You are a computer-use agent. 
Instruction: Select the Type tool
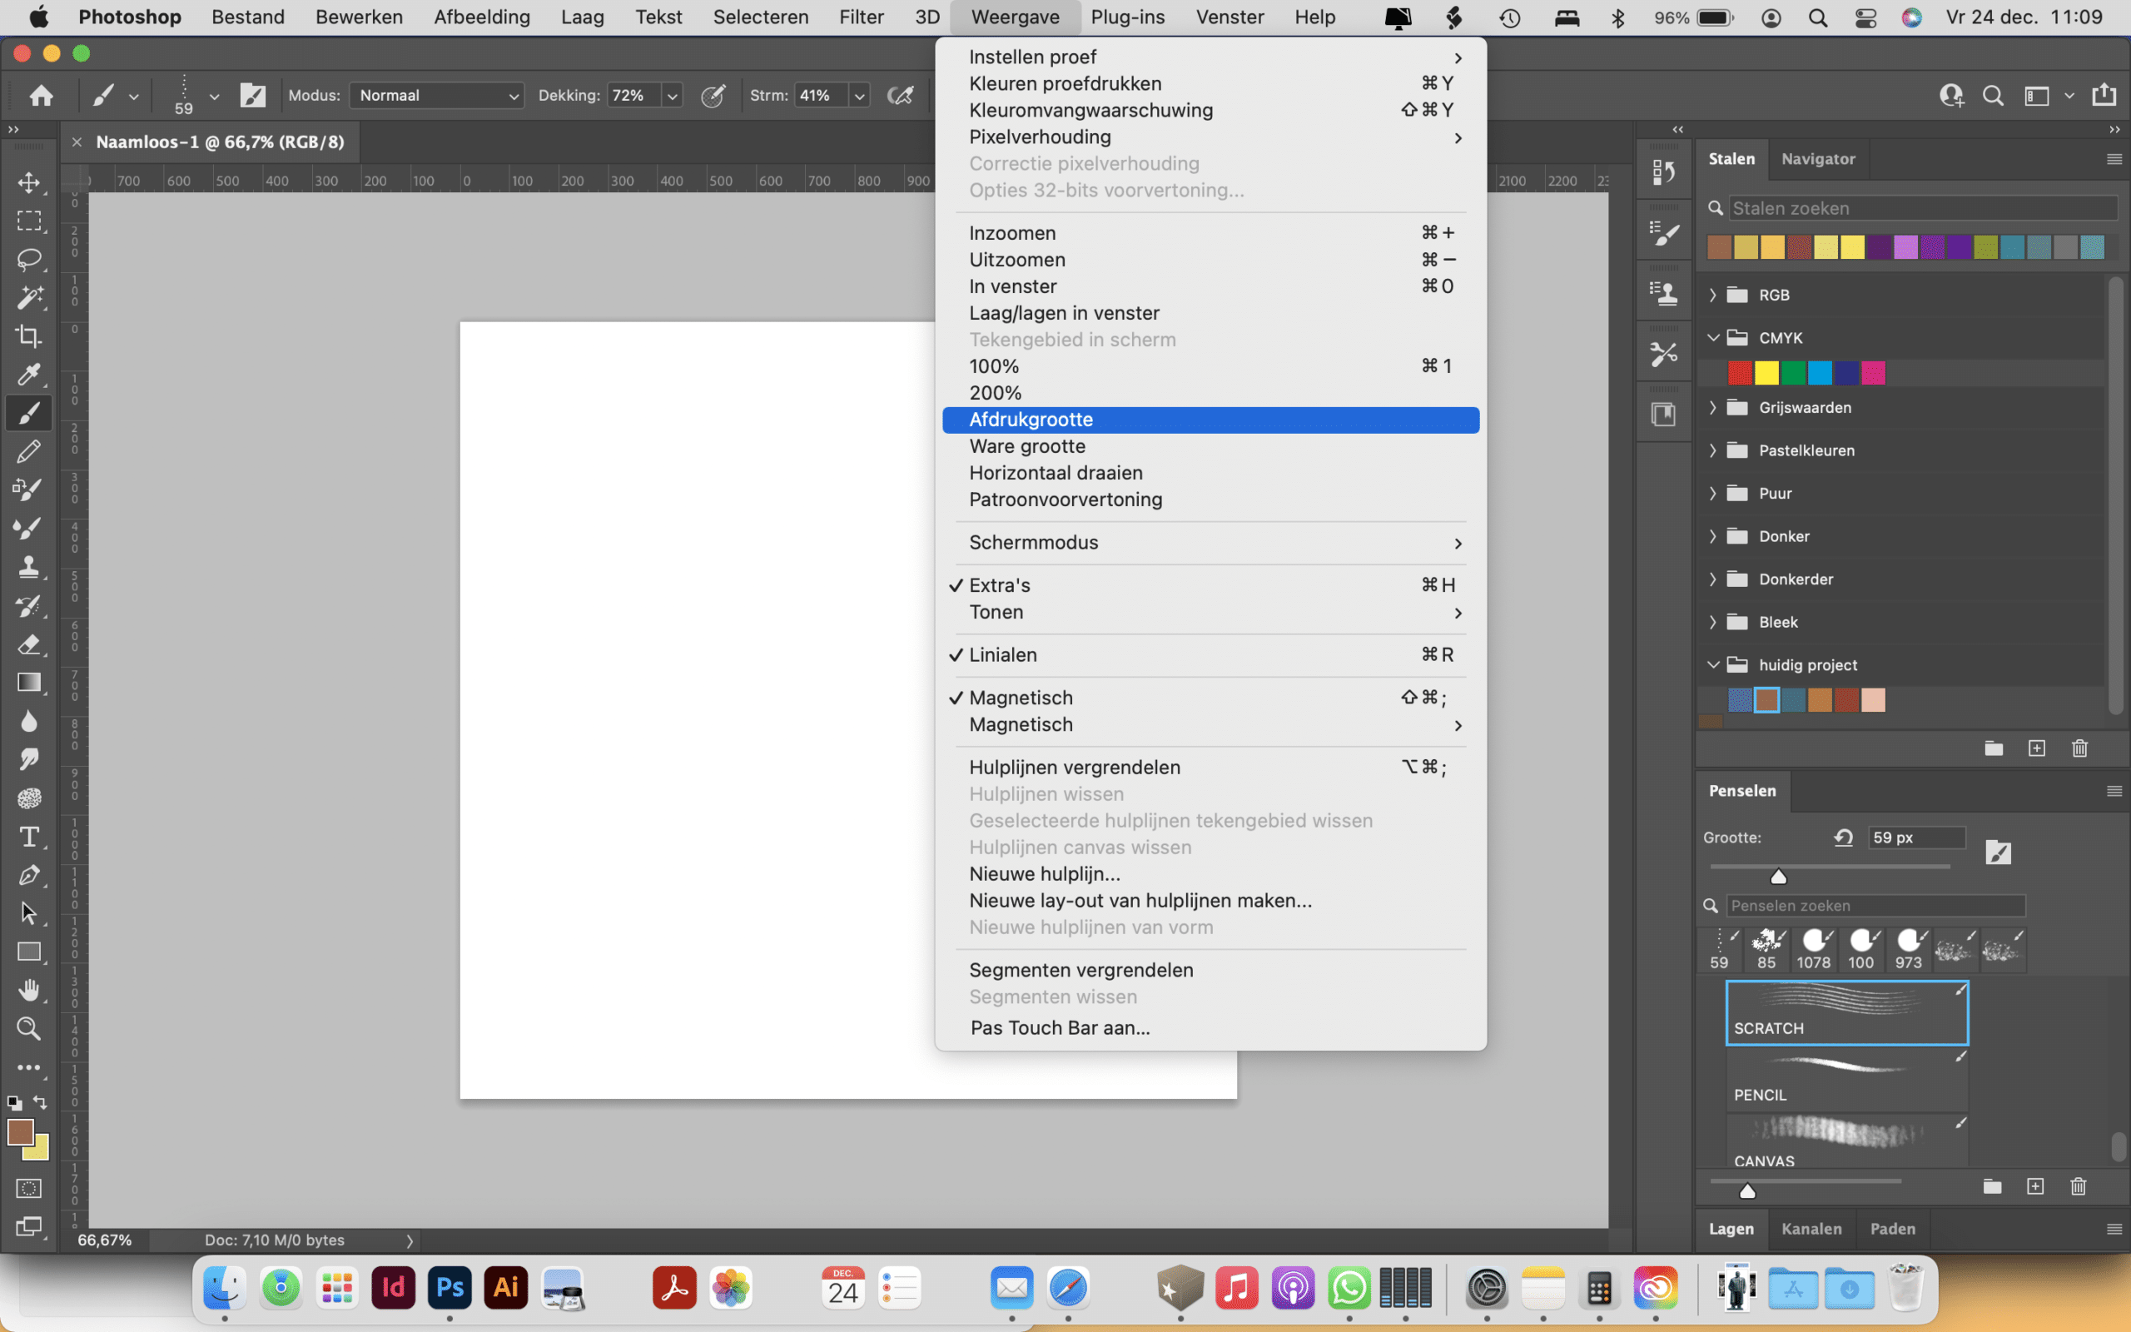click(x=29, y=836)
